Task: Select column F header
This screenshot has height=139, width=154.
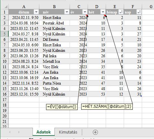Action: pos(133,7)
